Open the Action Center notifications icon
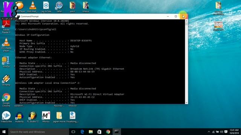 pos(226,132)
